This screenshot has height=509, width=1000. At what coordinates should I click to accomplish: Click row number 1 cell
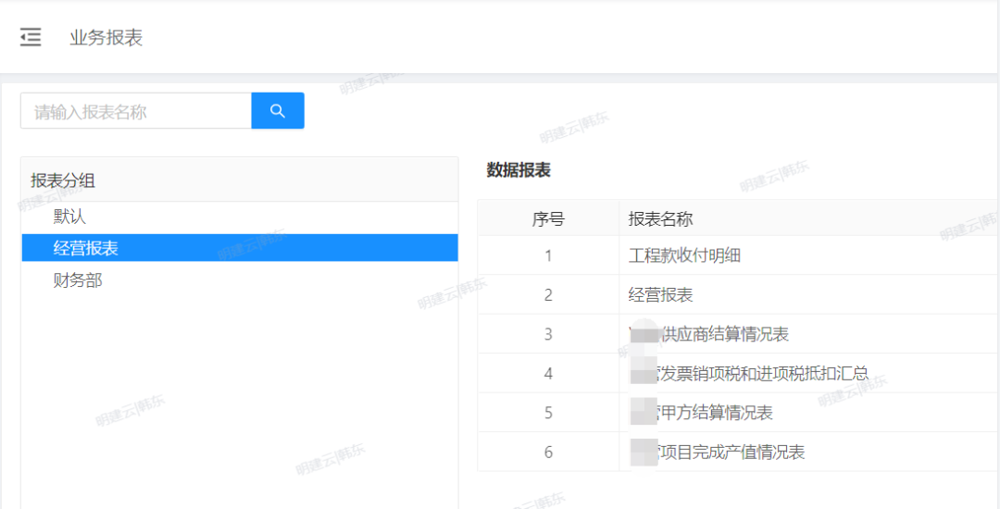pos(548,256)
